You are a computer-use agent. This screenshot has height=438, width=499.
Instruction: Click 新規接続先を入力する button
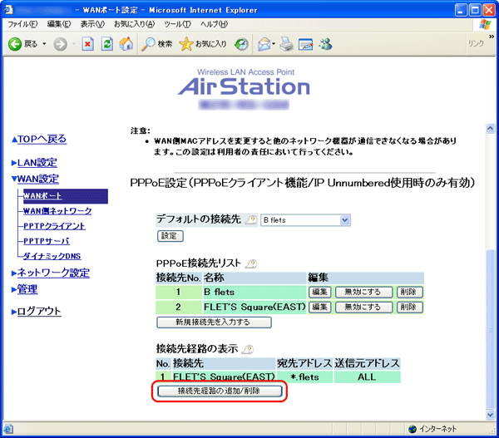[x=214, y=322]
